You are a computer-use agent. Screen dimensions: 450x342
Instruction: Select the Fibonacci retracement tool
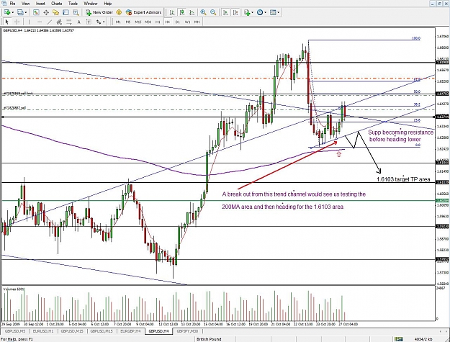coord(69,22)
